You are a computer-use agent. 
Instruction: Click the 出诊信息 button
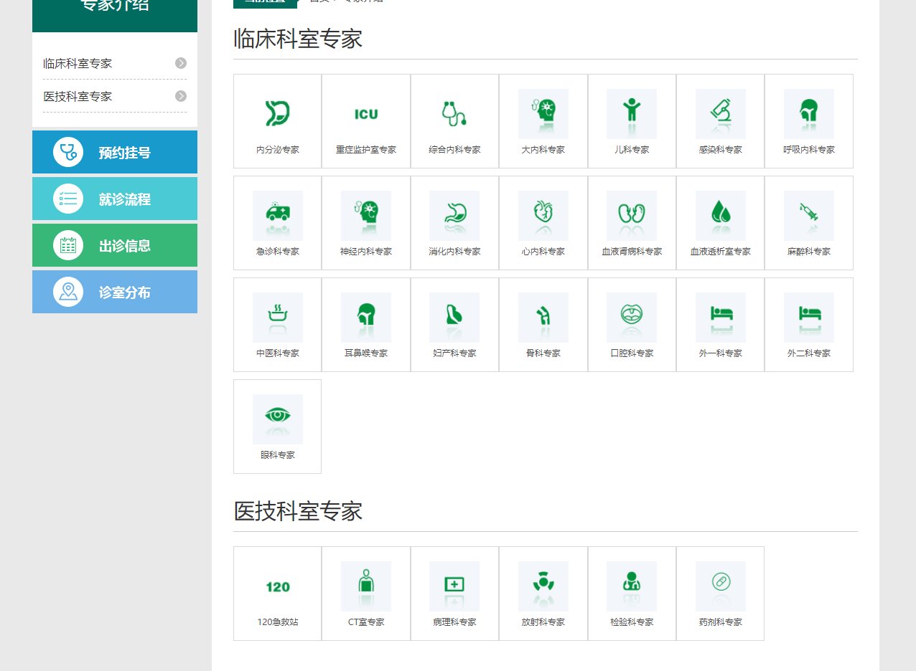[x=115, y=245]
